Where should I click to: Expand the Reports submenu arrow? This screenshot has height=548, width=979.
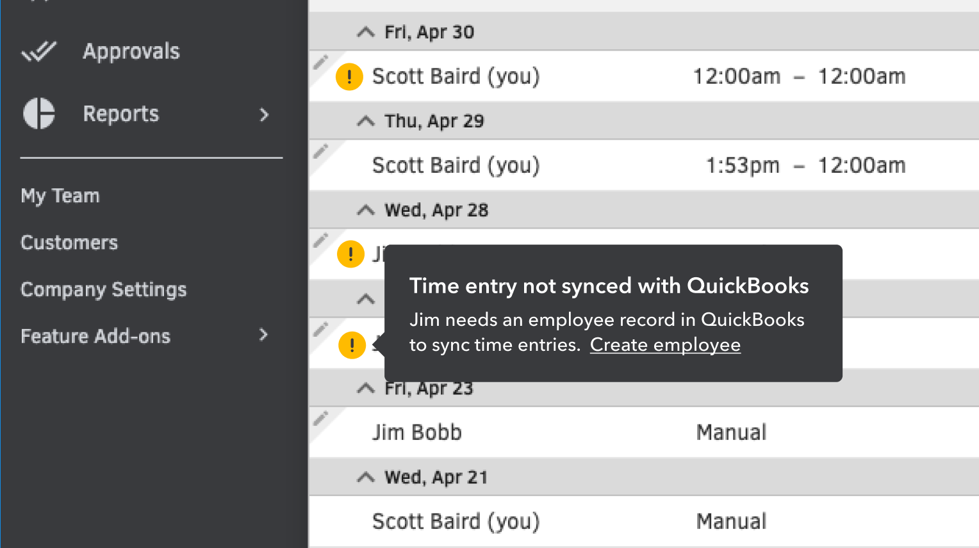pos(264,115)
